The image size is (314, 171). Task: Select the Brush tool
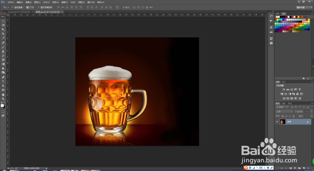(x=3, y=47)
